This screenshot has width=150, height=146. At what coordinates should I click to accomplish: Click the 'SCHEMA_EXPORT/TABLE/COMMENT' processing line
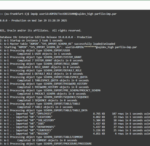[x=42, y=137]
